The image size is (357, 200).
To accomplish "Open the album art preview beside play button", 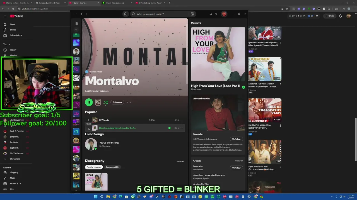I will [98, 102].
